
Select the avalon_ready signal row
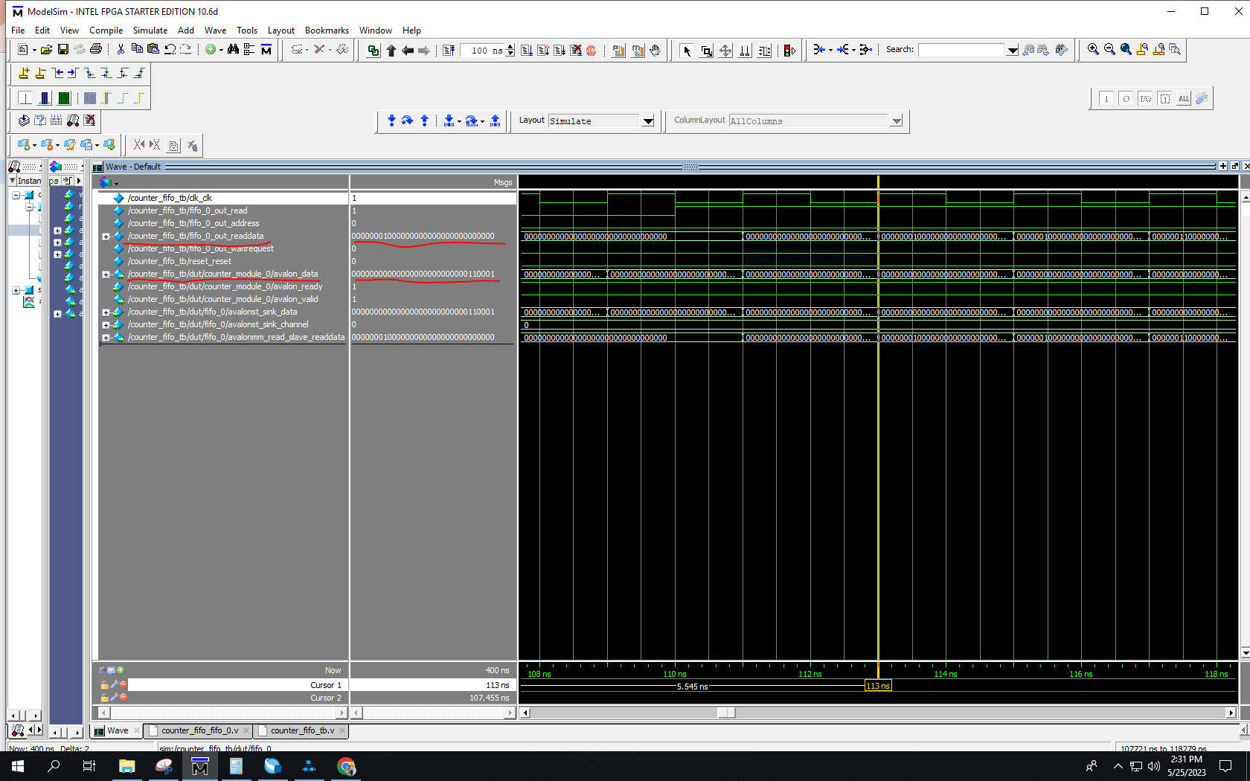(x=225, y=287)
